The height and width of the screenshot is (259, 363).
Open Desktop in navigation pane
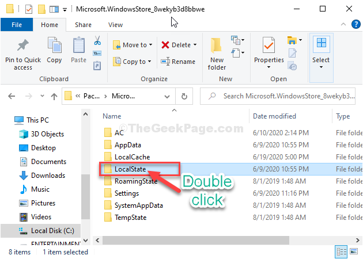pyautogui.click(x=37, y=148)
